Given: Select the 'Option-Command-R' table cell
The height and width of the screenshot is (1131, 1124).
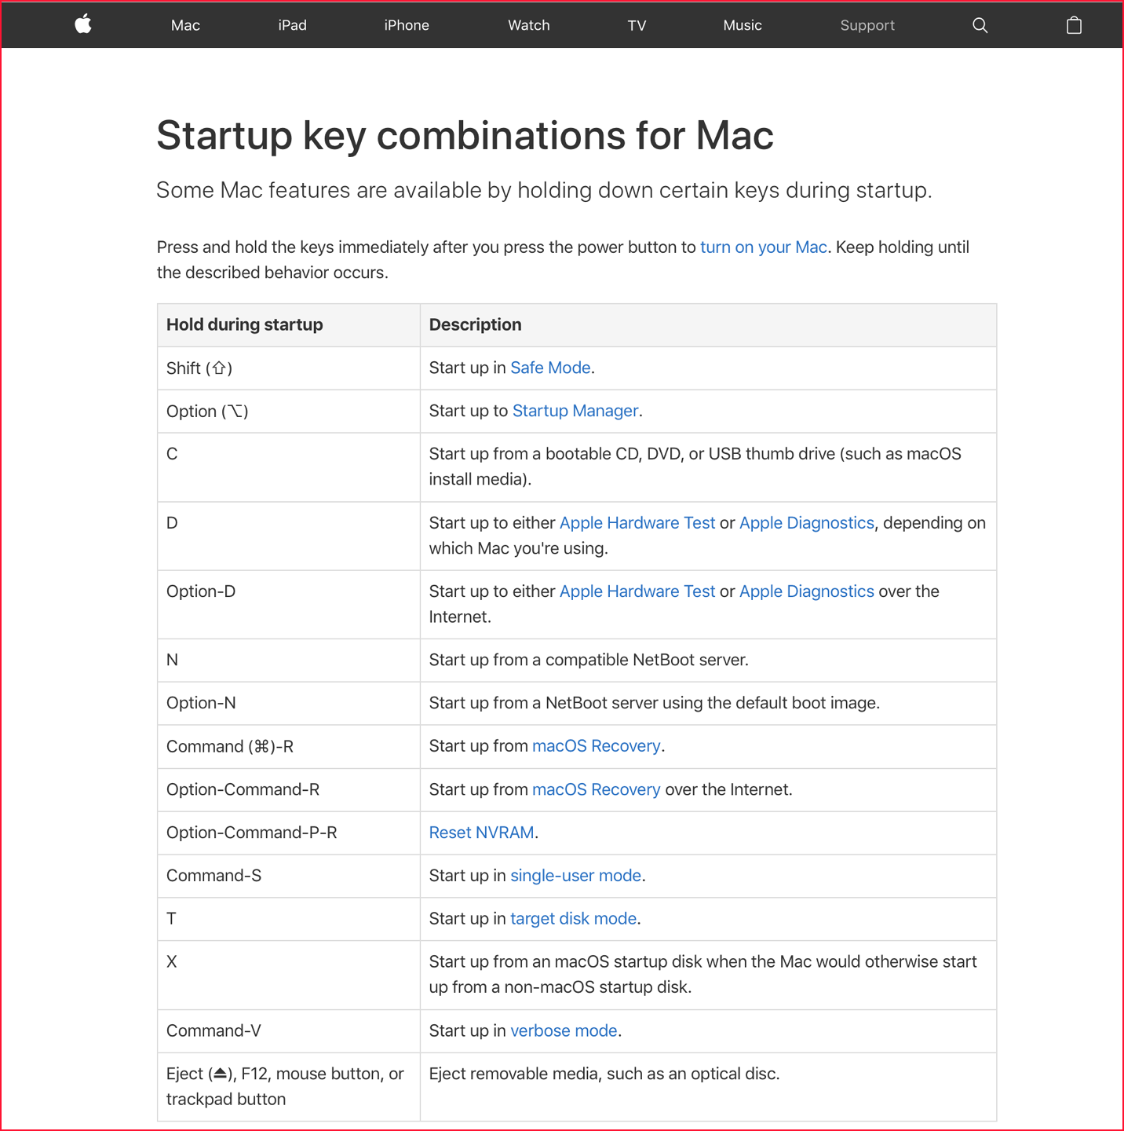Looking at the screenshot, I should 289,790.
